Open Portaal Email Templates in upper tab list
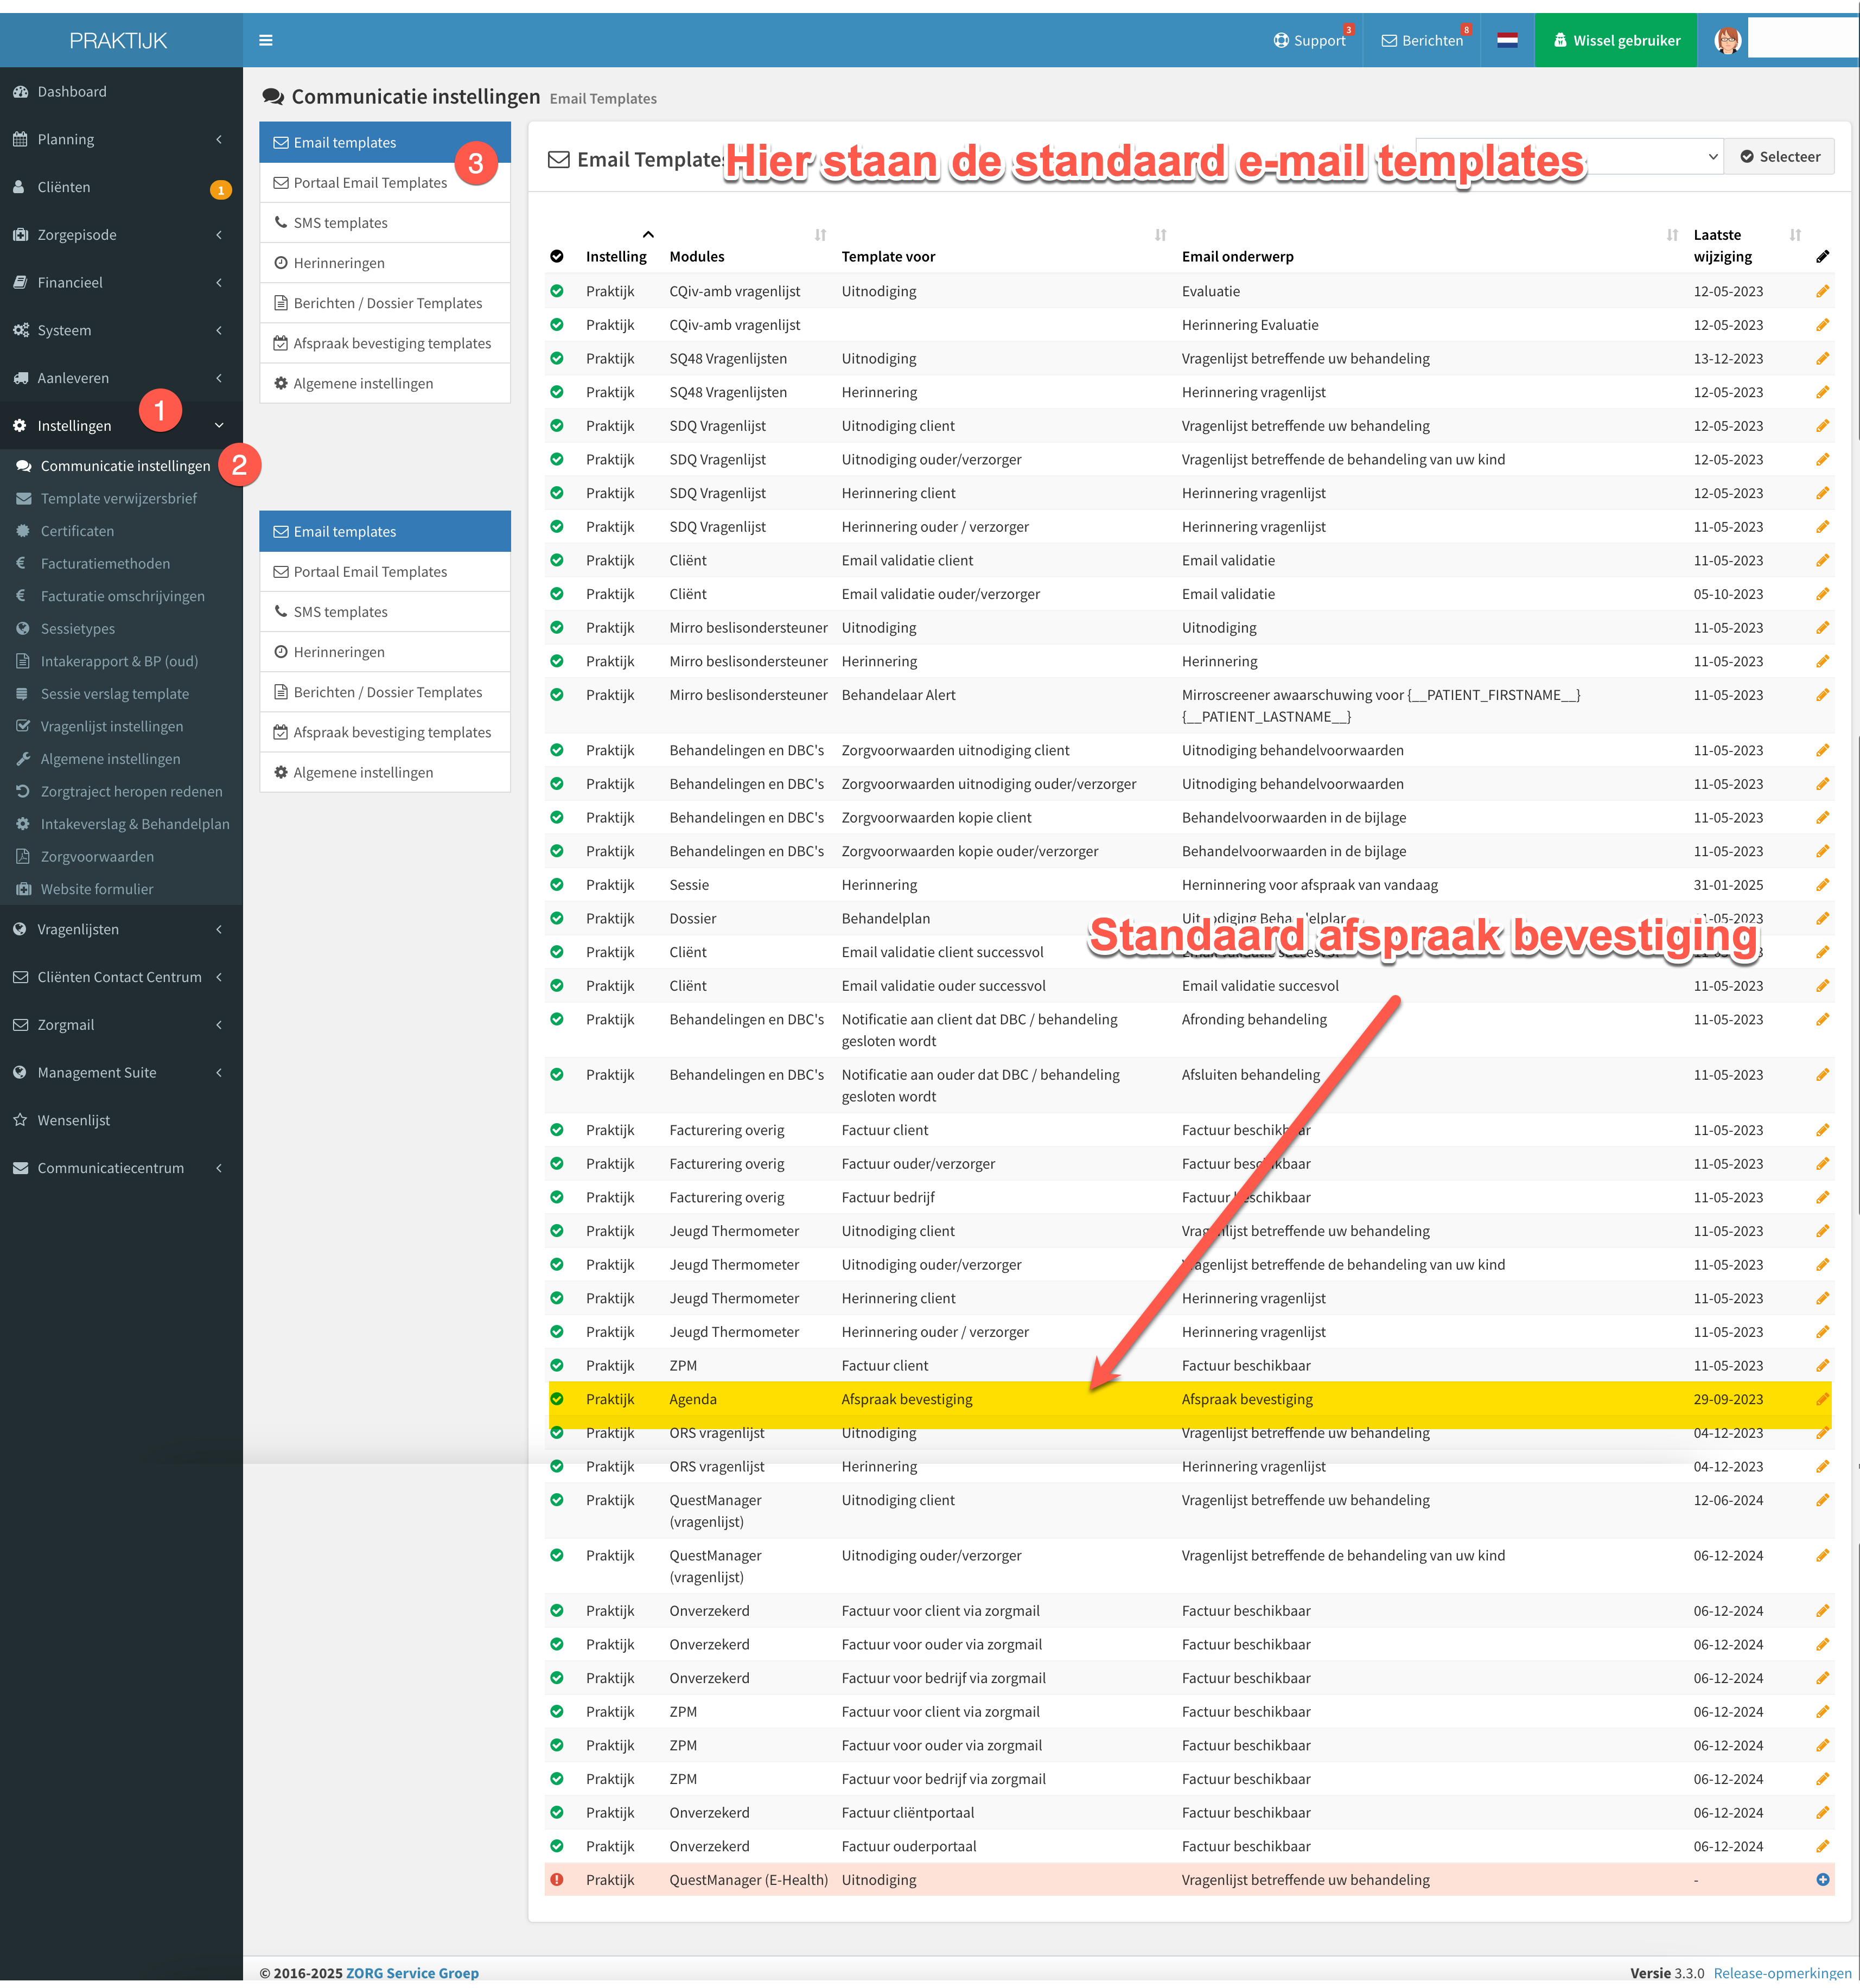This screenshot has height=1988, width=1860. [385, 183]
